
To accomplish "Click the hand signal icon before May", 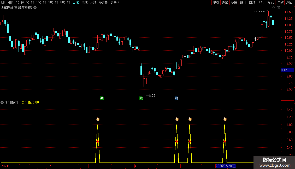I will (177, 119).
